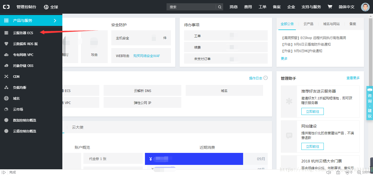Select the 全部公告 tab

point(287,24)
